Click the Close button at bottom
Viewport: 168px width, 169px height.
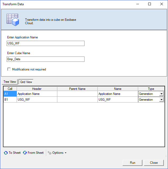click(154, 163)
